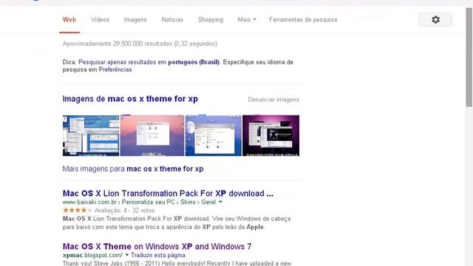Expand the Mais dropdown menu

coord(247,20)
